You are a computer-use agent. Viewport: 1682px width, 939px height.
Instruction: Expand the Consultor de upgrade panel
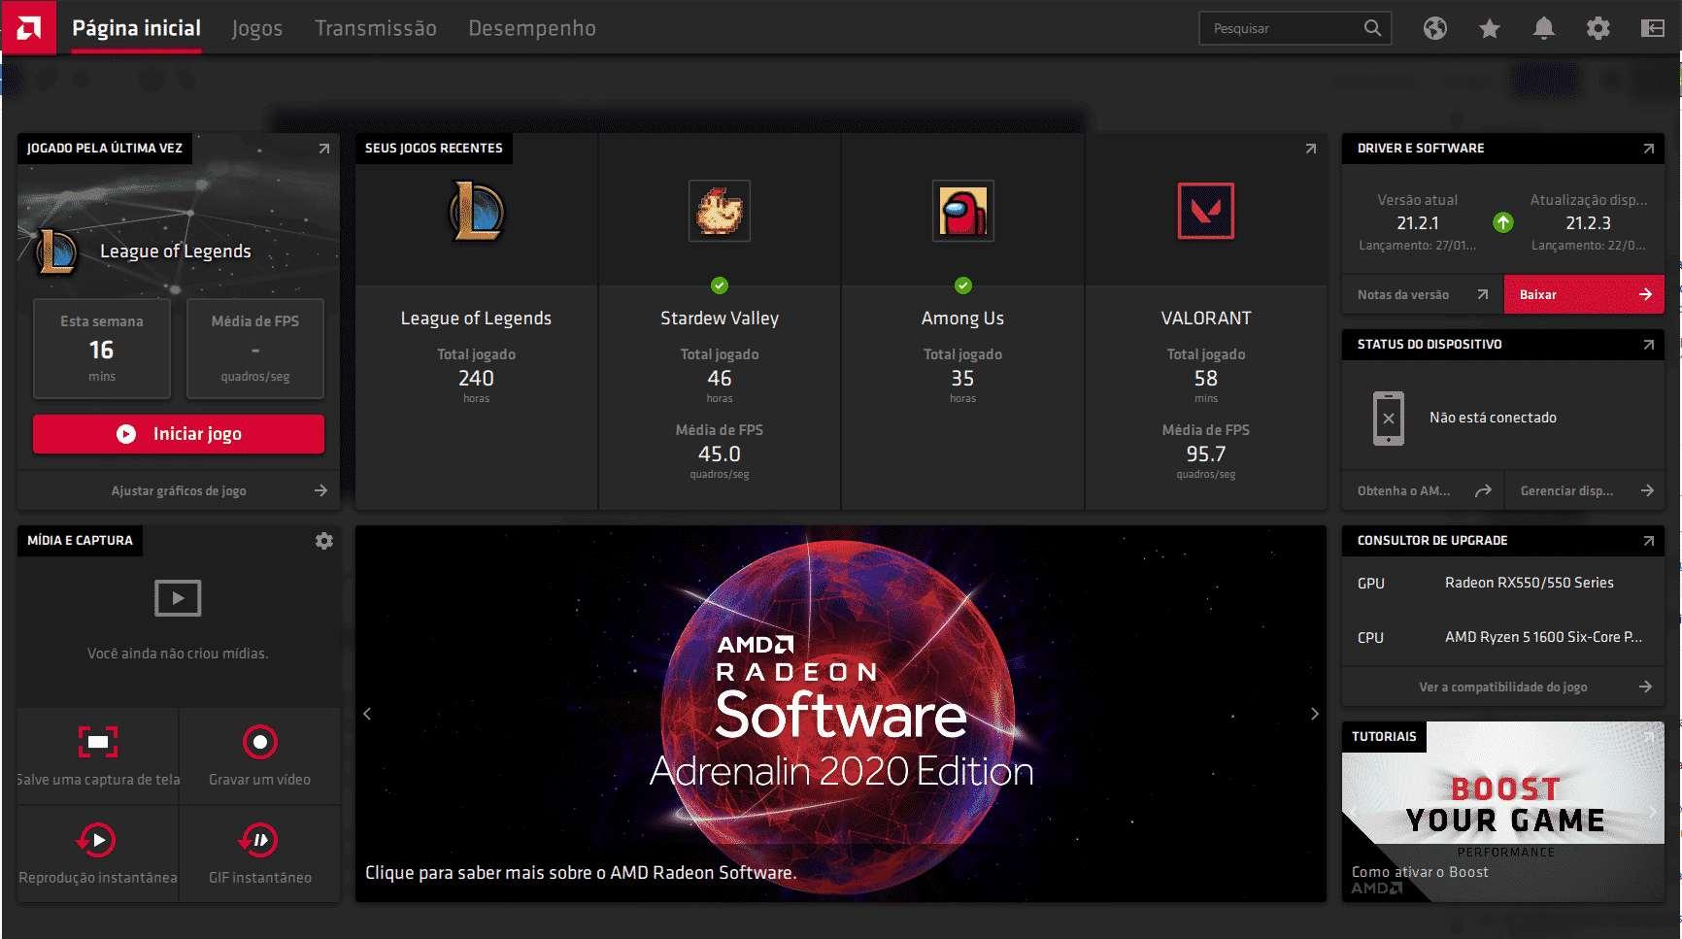tap(1649, 541)
